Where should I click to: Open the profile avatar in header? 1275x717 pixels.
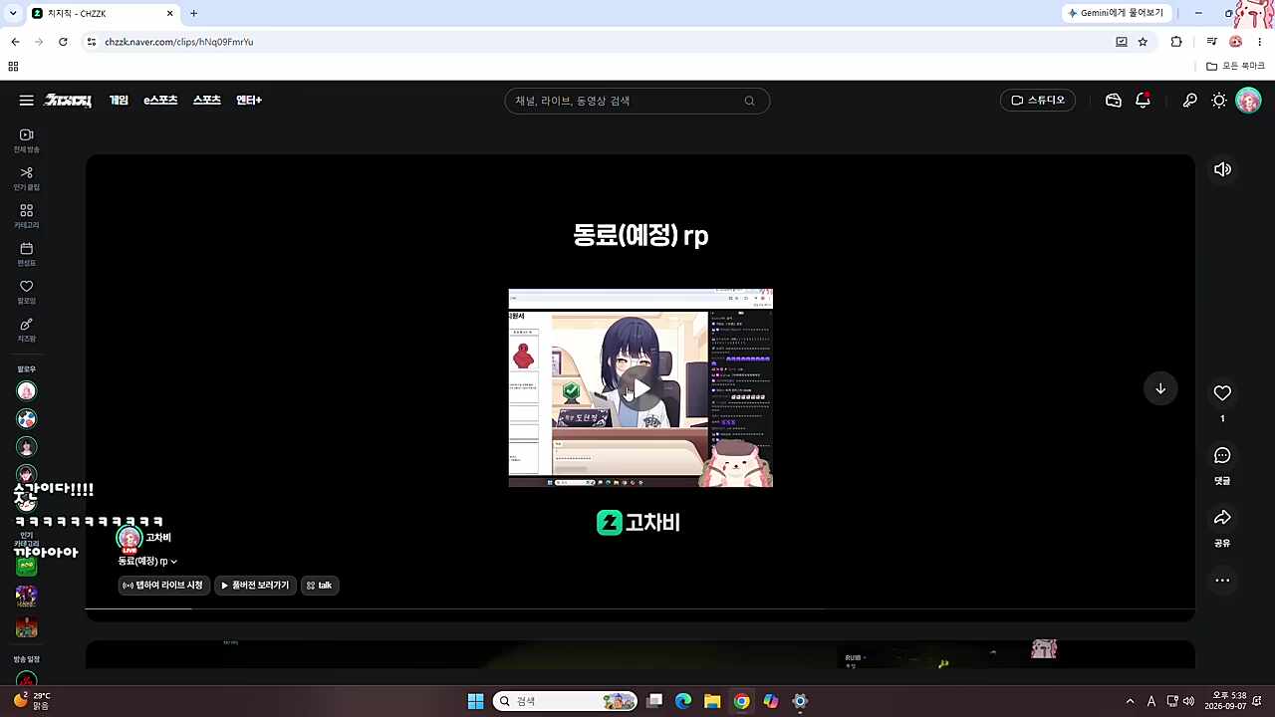[x=1248, y=101]
